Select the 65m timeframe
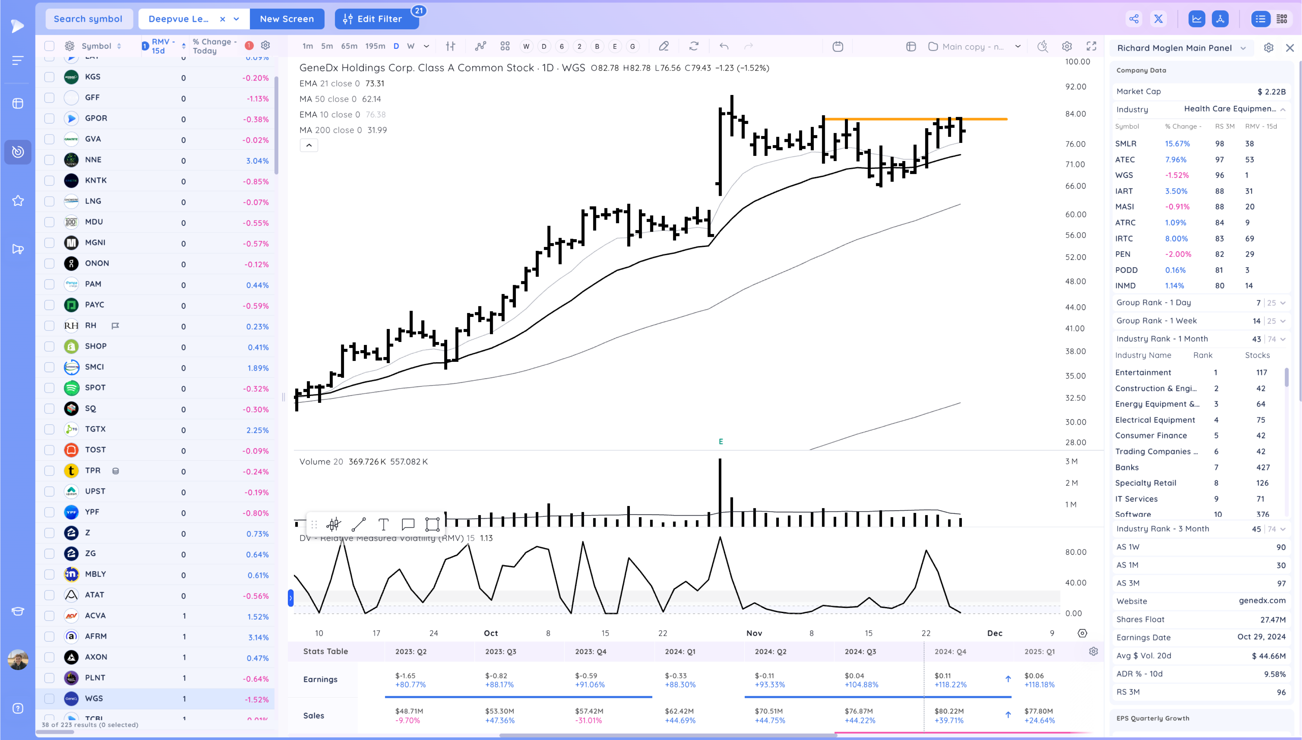Screen dimensions: 1302x740 pos(349,46)
